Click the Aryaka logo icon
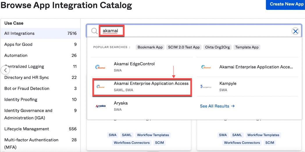This screenshot has width=305, height=152. pos(101,106)
